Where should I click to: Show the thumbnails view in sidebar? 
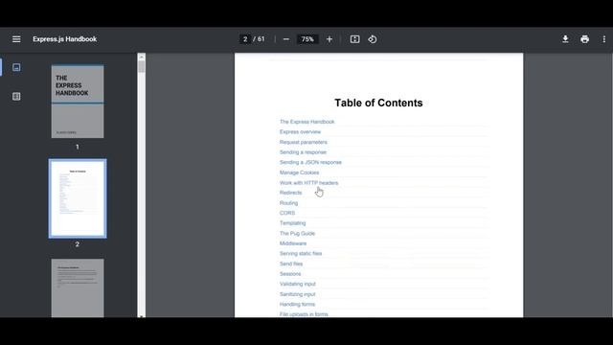[16, 67]
